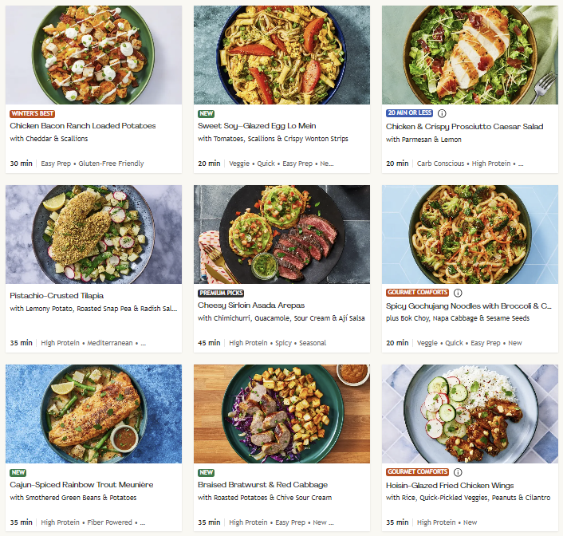The width and height of the screenshot is (563, 536).
Task: Click the PREMIUM PICKS badge
Action: (x=222, y=293)
